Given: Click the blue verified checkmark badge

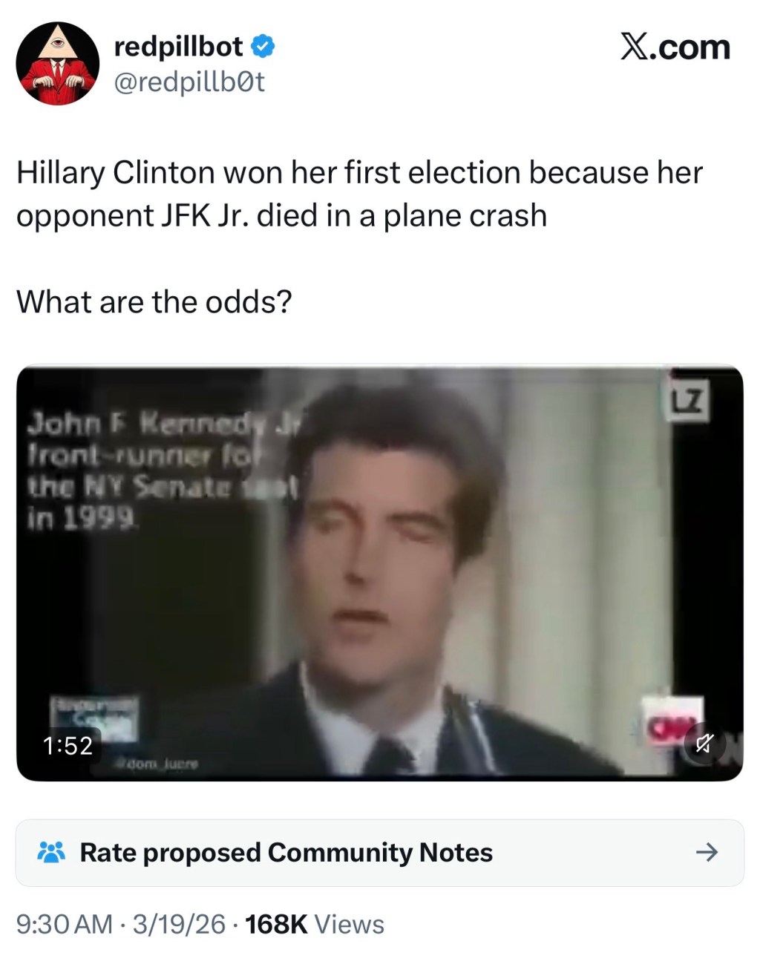Looking at the screenshot, I should (x=263, y=47).
